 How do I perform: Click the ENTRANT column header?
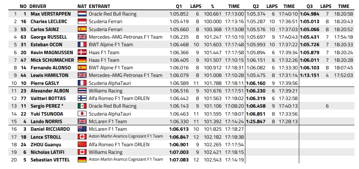pos(99,6)
